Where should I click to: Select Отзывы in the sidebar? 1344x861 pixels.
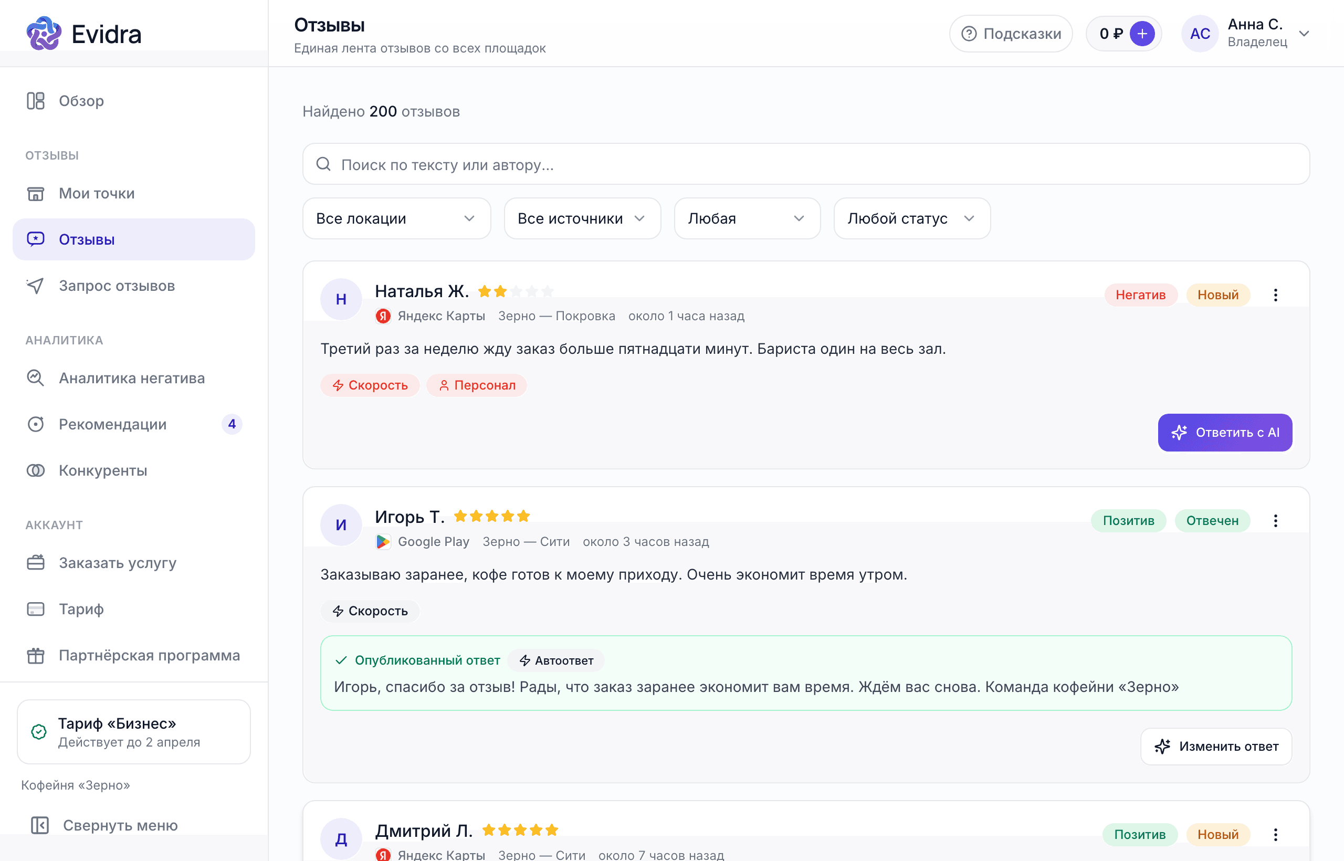pos(134,239)
